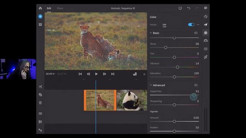The width and height of the screenshot is (246, 138).
Task: Click the Tint slider handle
Action: 174,58
